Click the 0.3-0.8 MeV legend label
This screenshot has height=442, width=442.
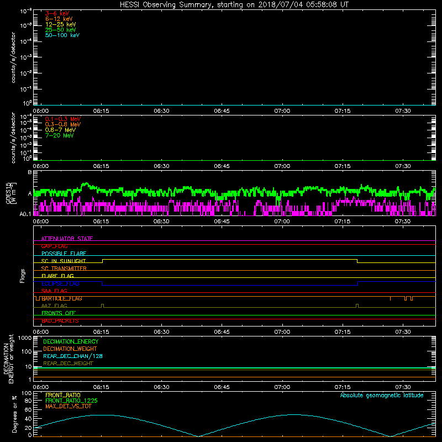point(63,124)
